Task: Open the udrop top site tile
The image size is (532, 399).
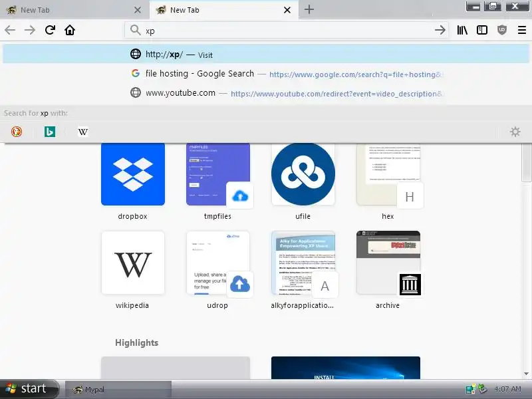Action: coord(218,263)
